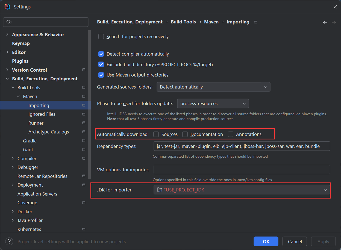Click the search magnifier icon in settings search
Screen dimensions: 341x250
(x=9, y=22)
